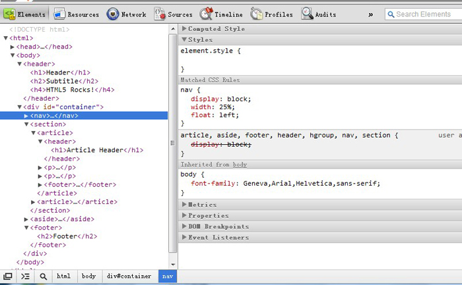Open the Profiles panel

click(x=271, y=14)
